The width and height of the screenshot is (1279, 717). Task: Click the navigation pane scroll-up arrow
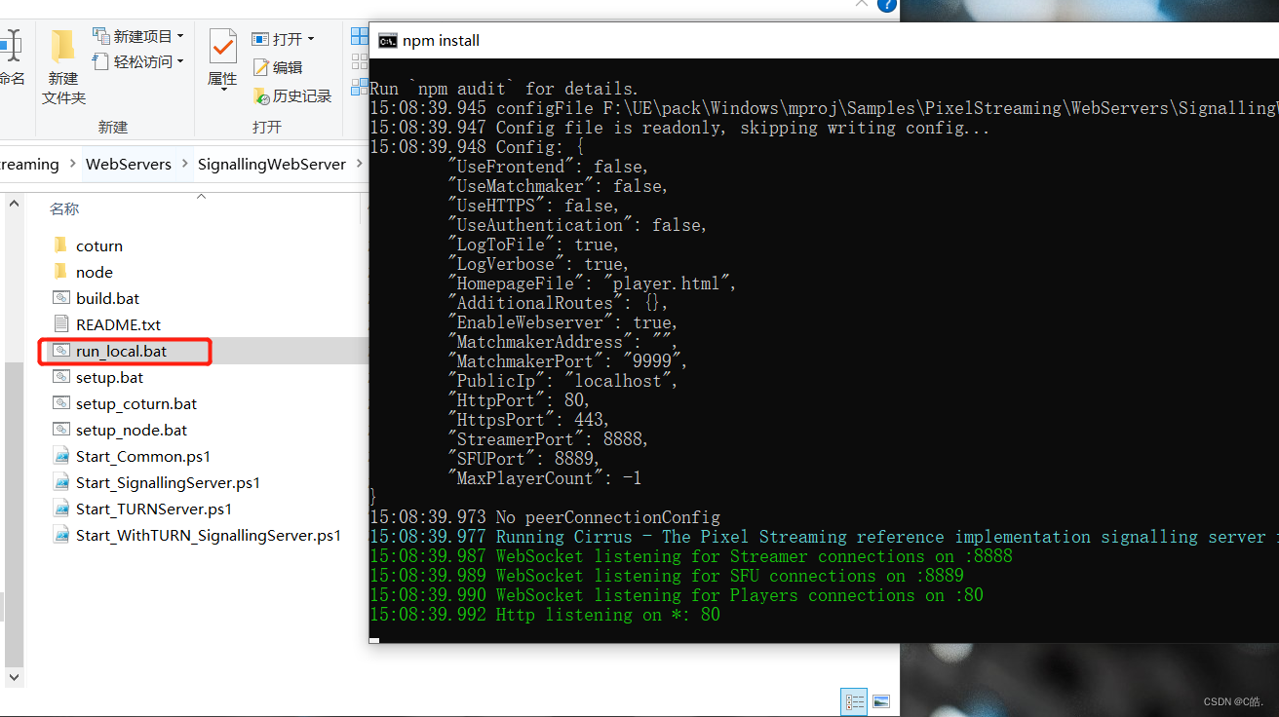tap(14, 204)
